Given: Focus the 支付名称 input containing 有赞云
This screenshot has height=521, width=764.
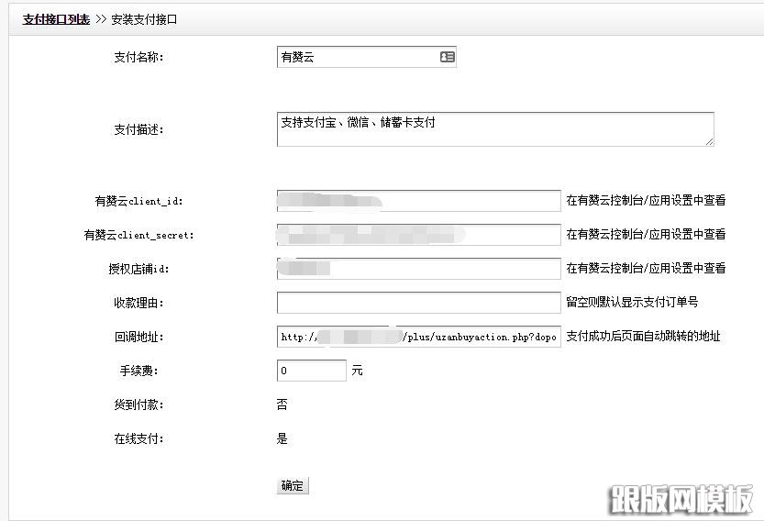Looking at the screenshot, I should (358, 57).
